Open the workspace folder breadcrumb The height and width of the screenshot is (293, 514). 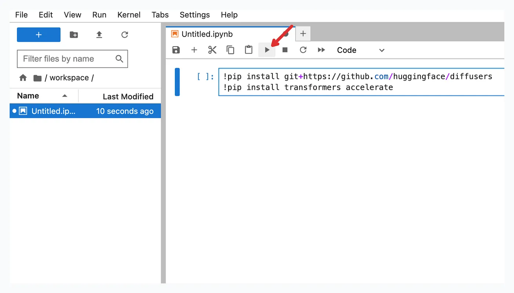[69, 78]
